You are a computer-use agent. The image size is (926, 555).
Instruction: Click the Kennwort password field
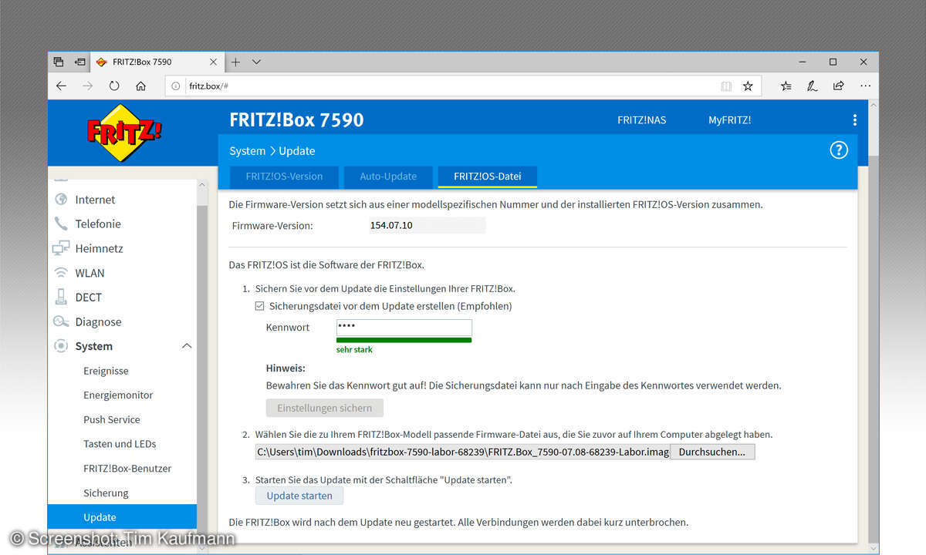(404, 328)
